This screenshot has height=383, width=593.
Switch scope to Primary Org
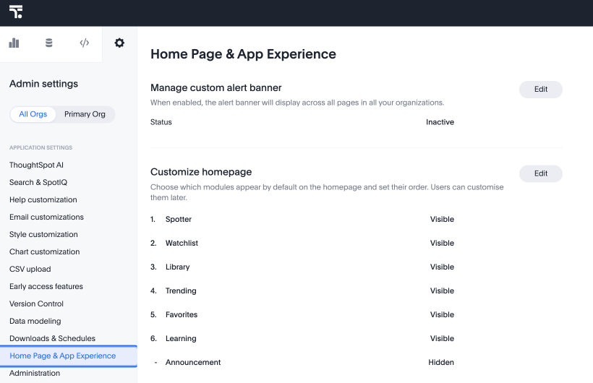(x=85, y=114)
